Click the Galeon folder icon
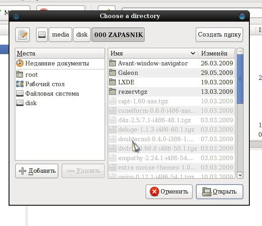262x226 pixels. [x=112, y=73]
